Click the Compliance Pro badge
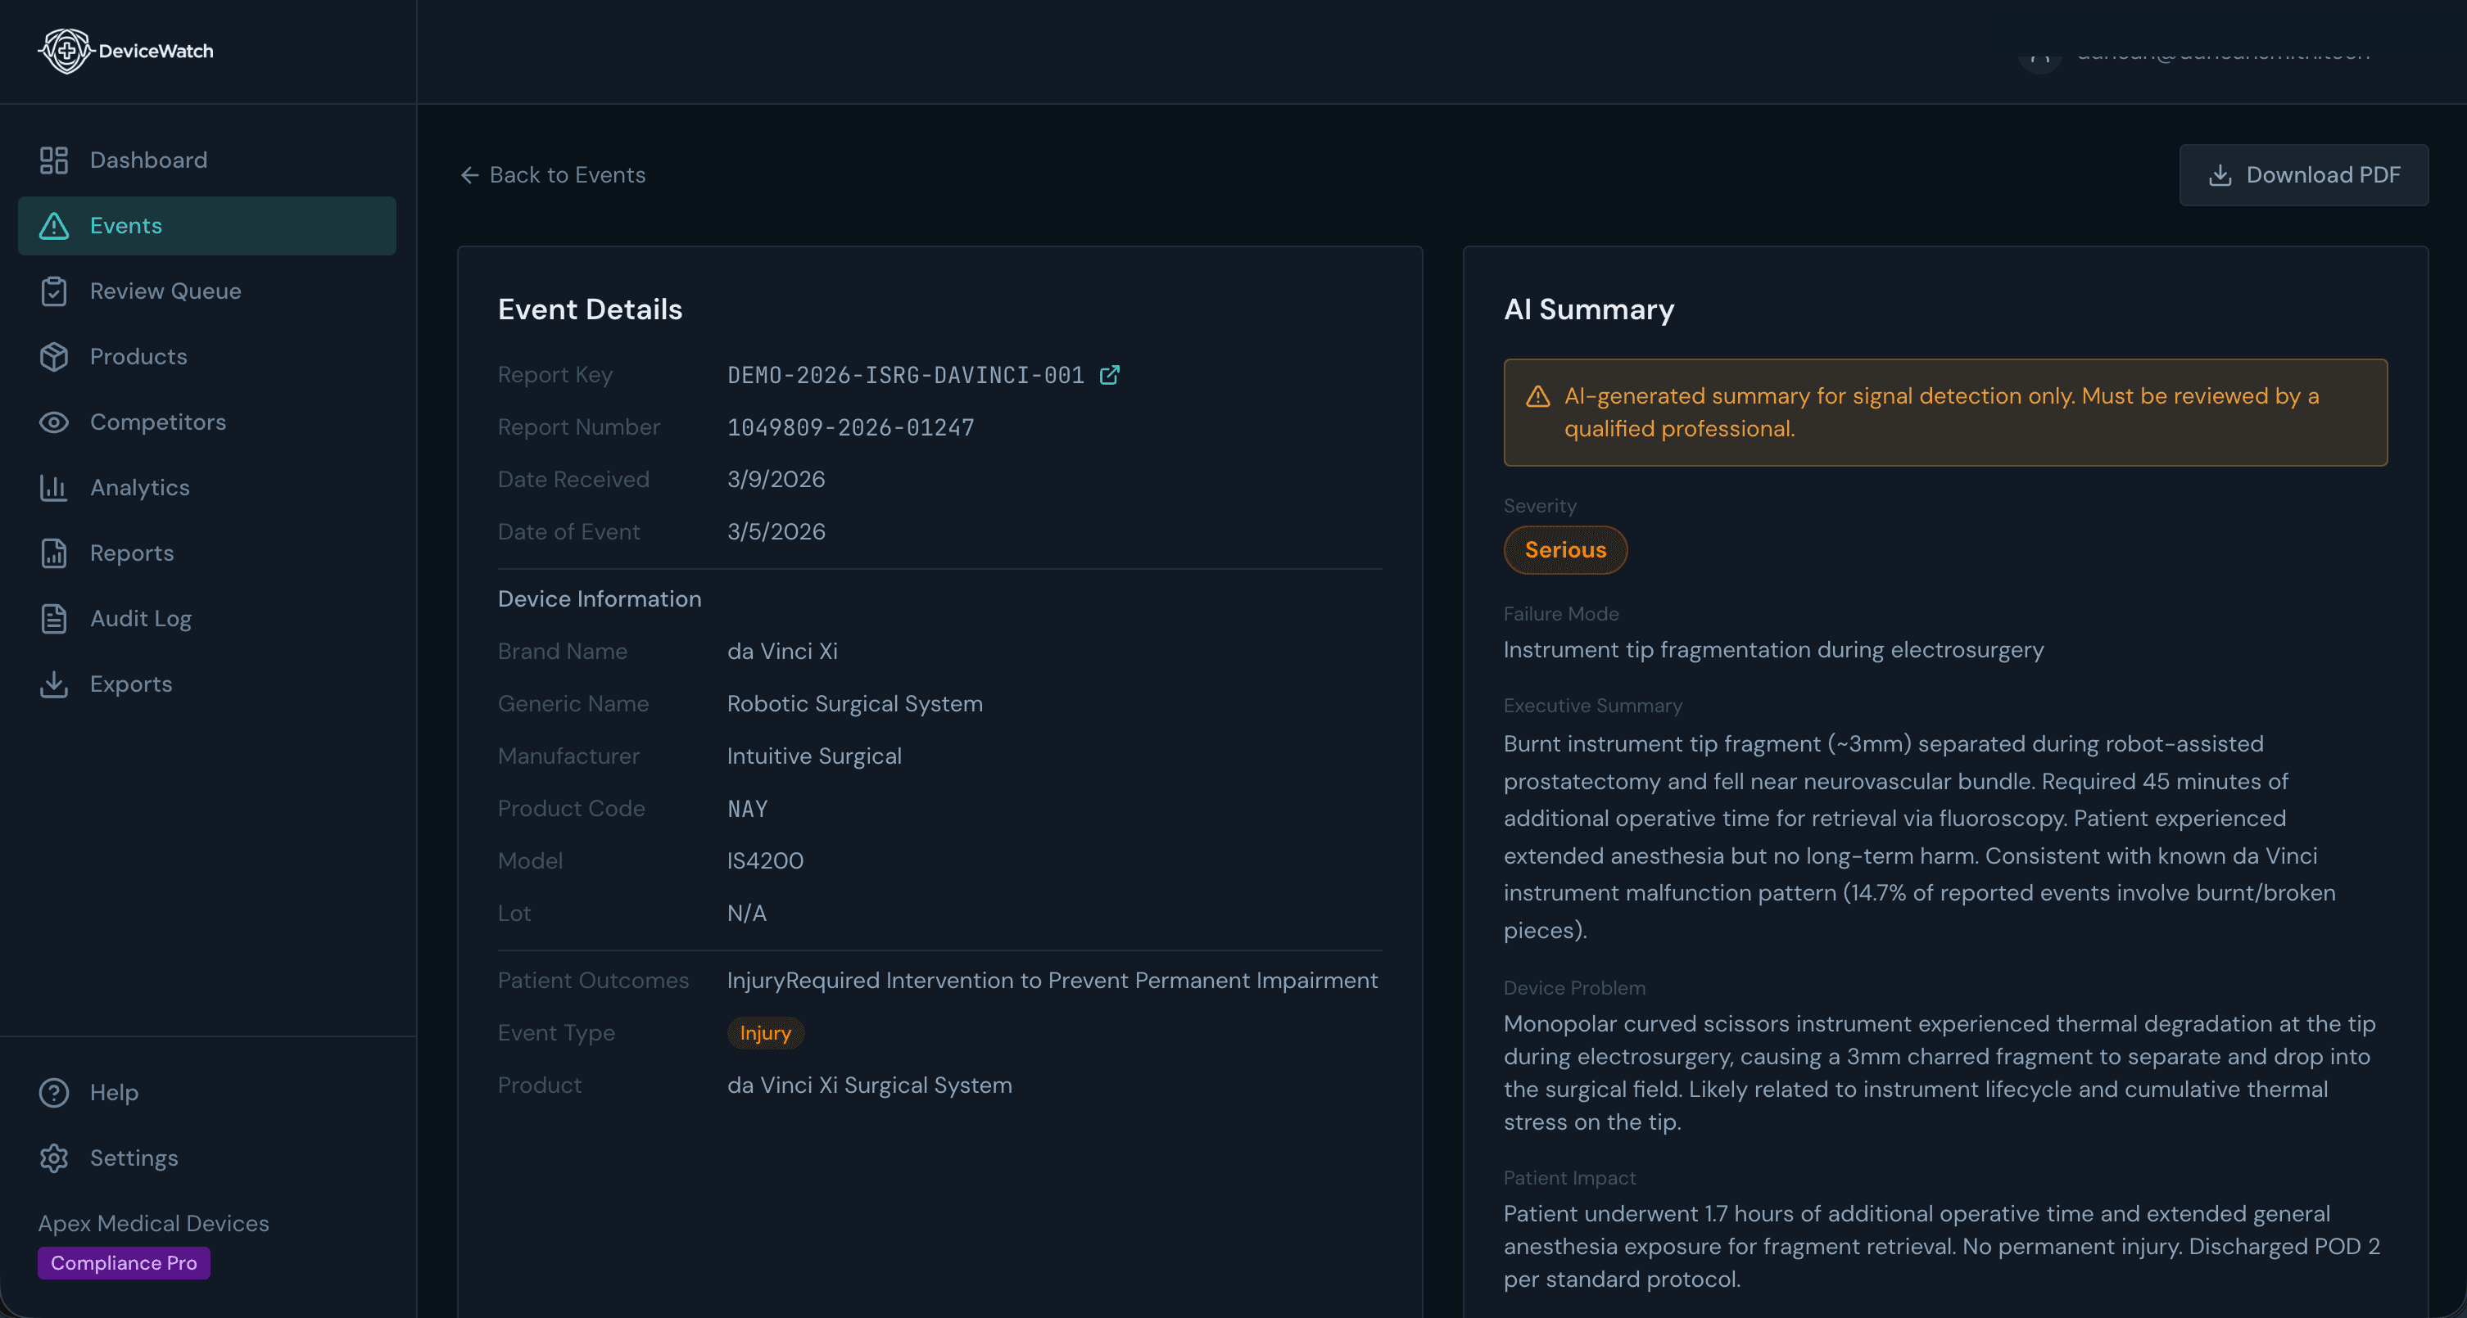 (x=123, y=1262)
